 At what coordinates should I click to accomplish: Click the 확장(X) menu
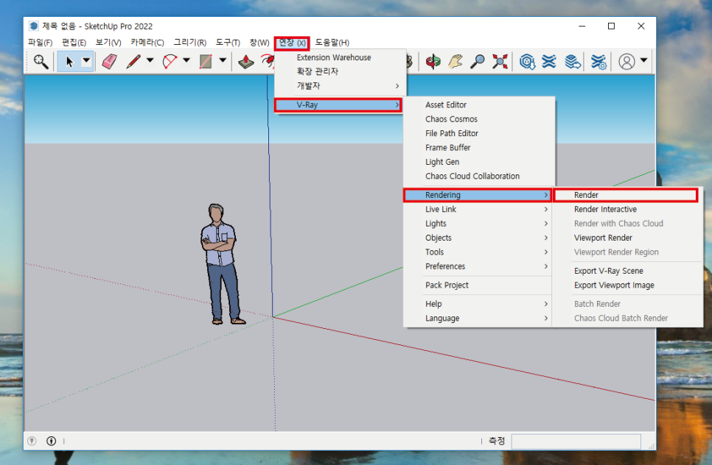click(292, 43)
